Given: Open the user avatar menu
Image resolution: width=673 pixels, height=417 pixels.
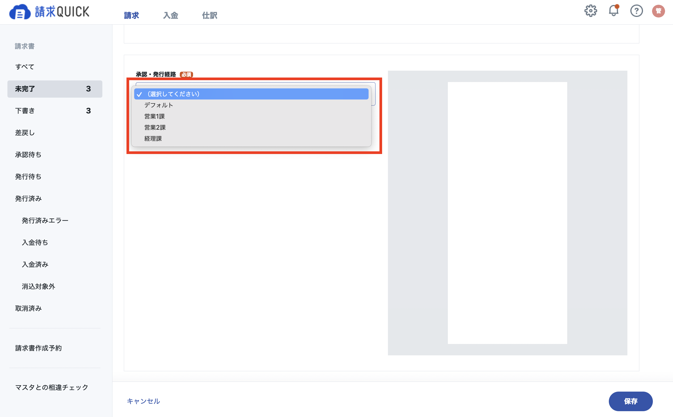Looking at the screenshot, I should [658, 11].
